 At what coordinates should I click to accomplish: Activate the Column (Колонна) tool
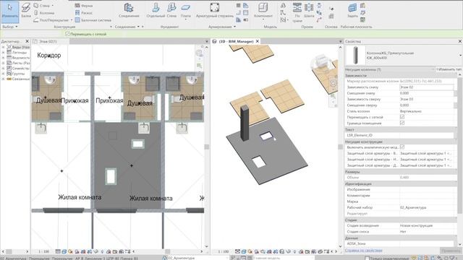[44, 13]
